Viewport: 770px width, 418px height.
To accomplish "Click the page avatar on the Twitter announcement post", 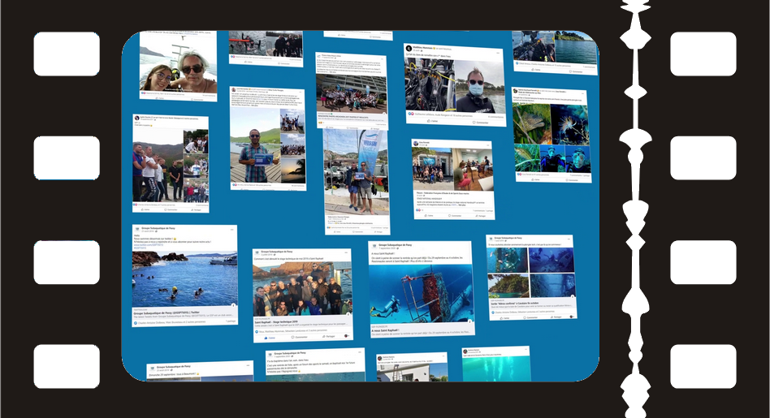I will (x=138, y=230).
